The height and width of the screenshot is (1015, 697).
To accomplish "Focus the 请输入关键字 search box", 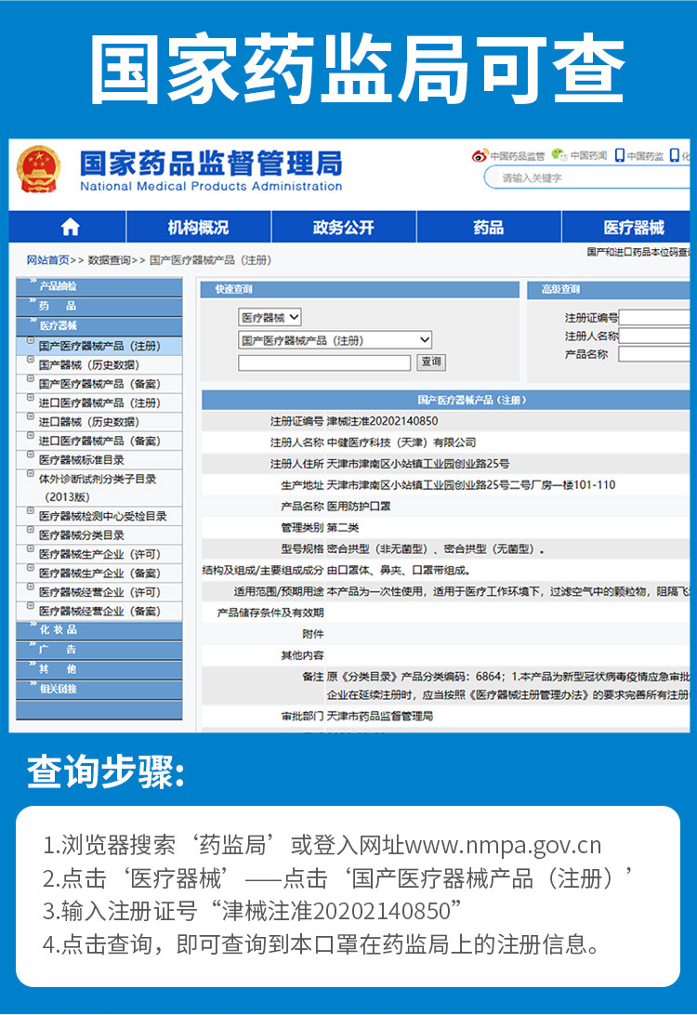I will point(587,178).
